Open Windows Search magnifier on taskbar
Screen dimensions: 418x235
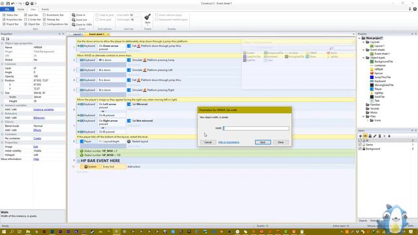[x=12, y=232]
